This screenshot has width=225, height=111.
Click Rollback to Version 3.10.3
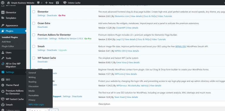[71, 38]
